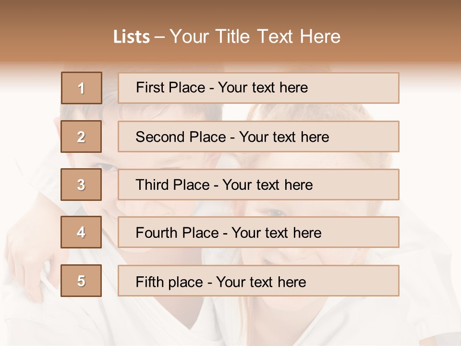Select the number 4 box
The image size is (461, 346).
point(81,232)
